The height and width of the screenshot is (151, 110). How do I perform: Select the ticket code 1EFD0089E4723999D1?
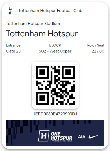[x=55, y=114]
